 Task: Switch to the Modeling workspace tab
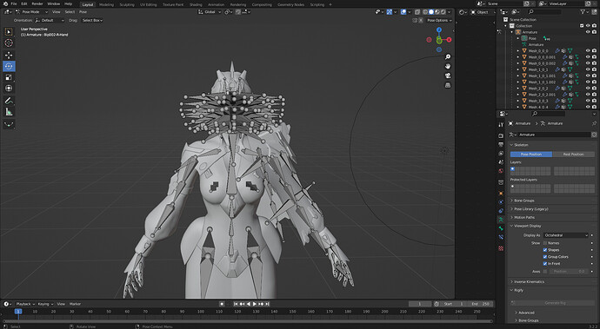pos(106,4)
